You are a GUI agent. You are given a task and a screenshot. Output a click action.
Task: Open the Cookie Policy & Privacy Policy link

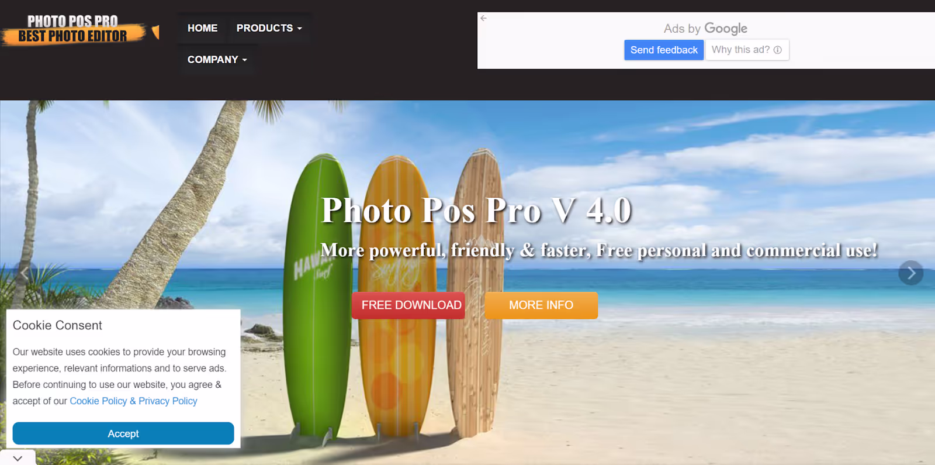click(133, 401)
